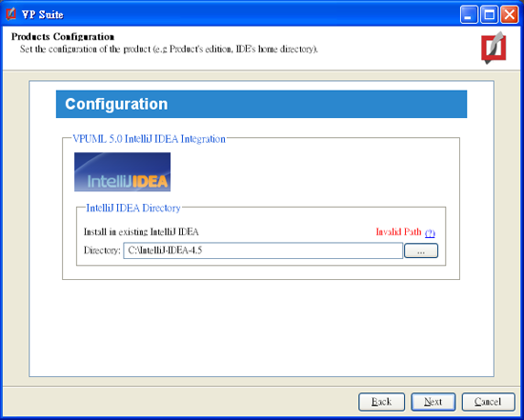This screenshot has height=420, width=524.
Task: Close the VP Suite window
Action: (510, 14)
